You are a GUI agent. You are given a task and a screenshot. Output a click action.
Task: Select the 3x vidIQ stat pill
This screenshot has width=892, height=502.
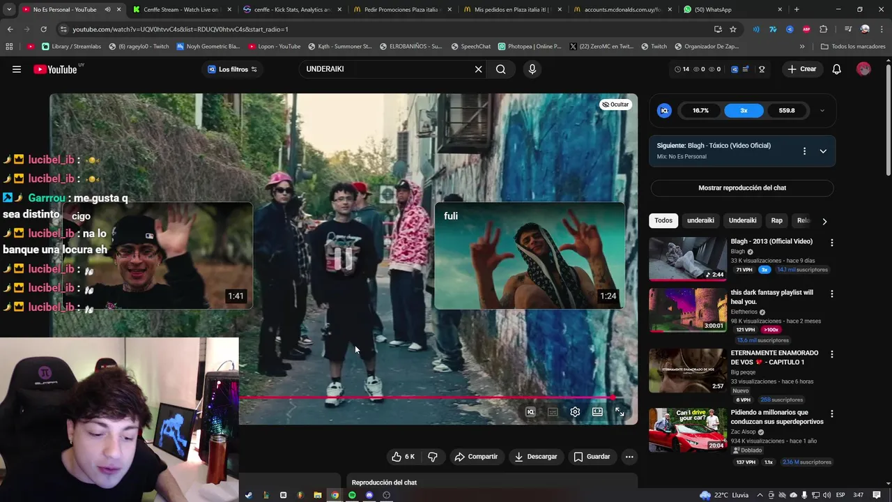point(744,110)
